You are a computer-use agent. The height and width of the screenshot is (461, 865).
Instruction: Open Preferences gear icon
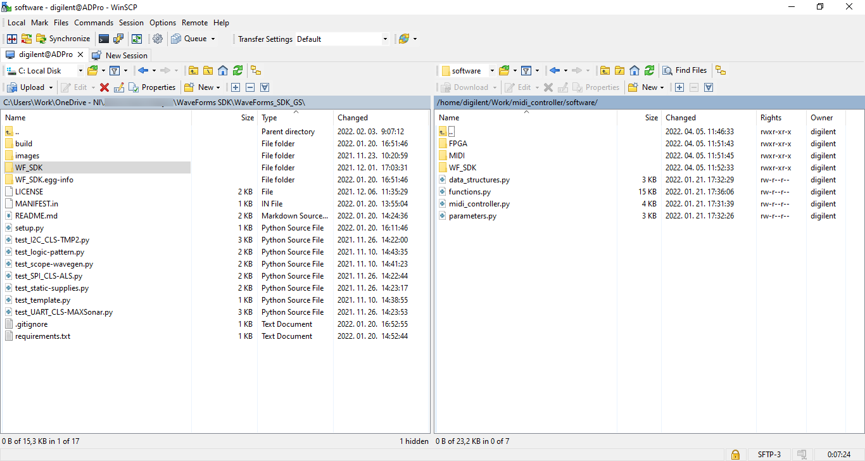click(x=158, y=39)
